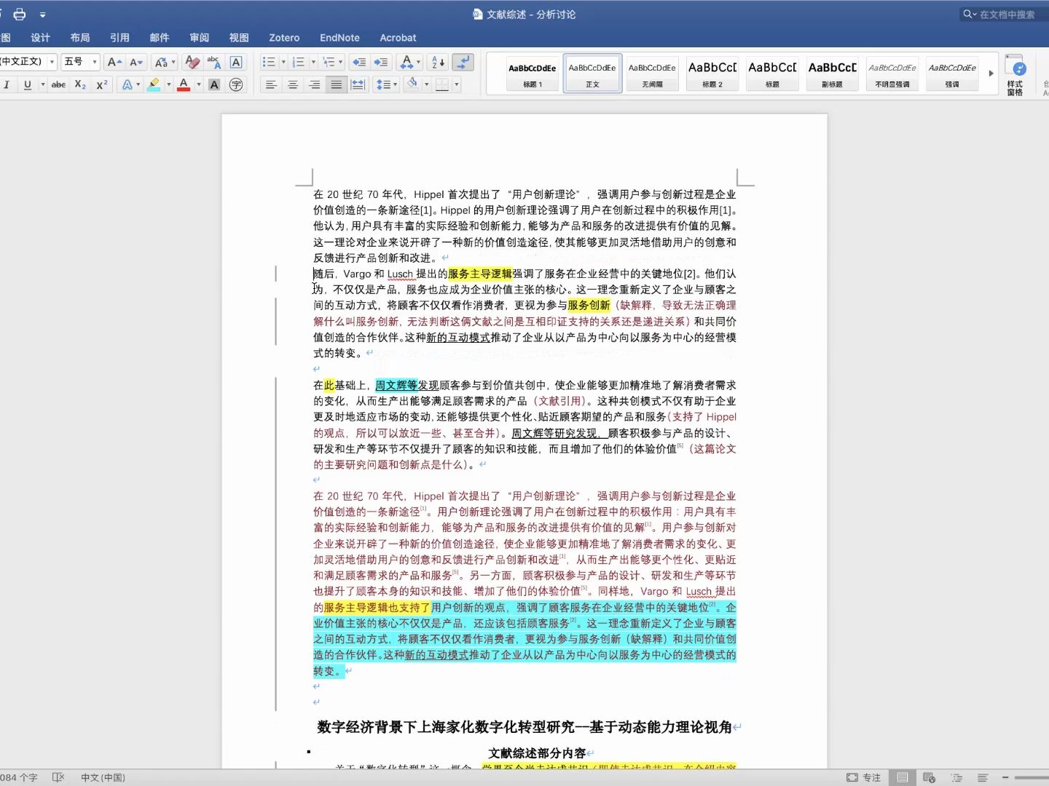This screenshot has height=786, width=1049.
Task: Apply the 正文 style
Action: pos(592,74)
